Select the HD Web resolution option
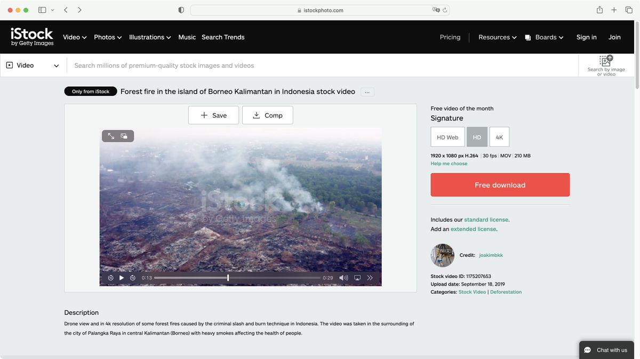The image size is (640, 359). point(447,137)
